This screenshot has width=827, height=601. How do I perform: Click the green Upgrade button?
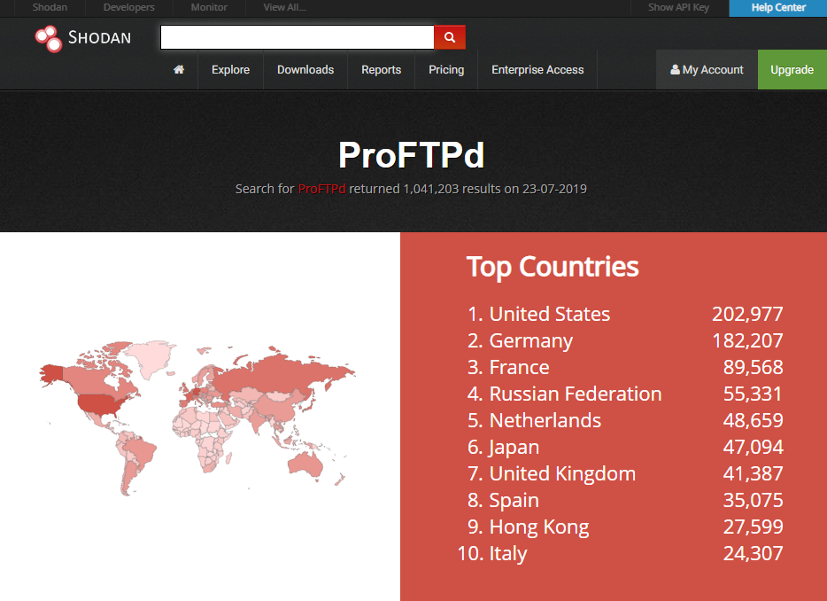[x=792, y=70]
